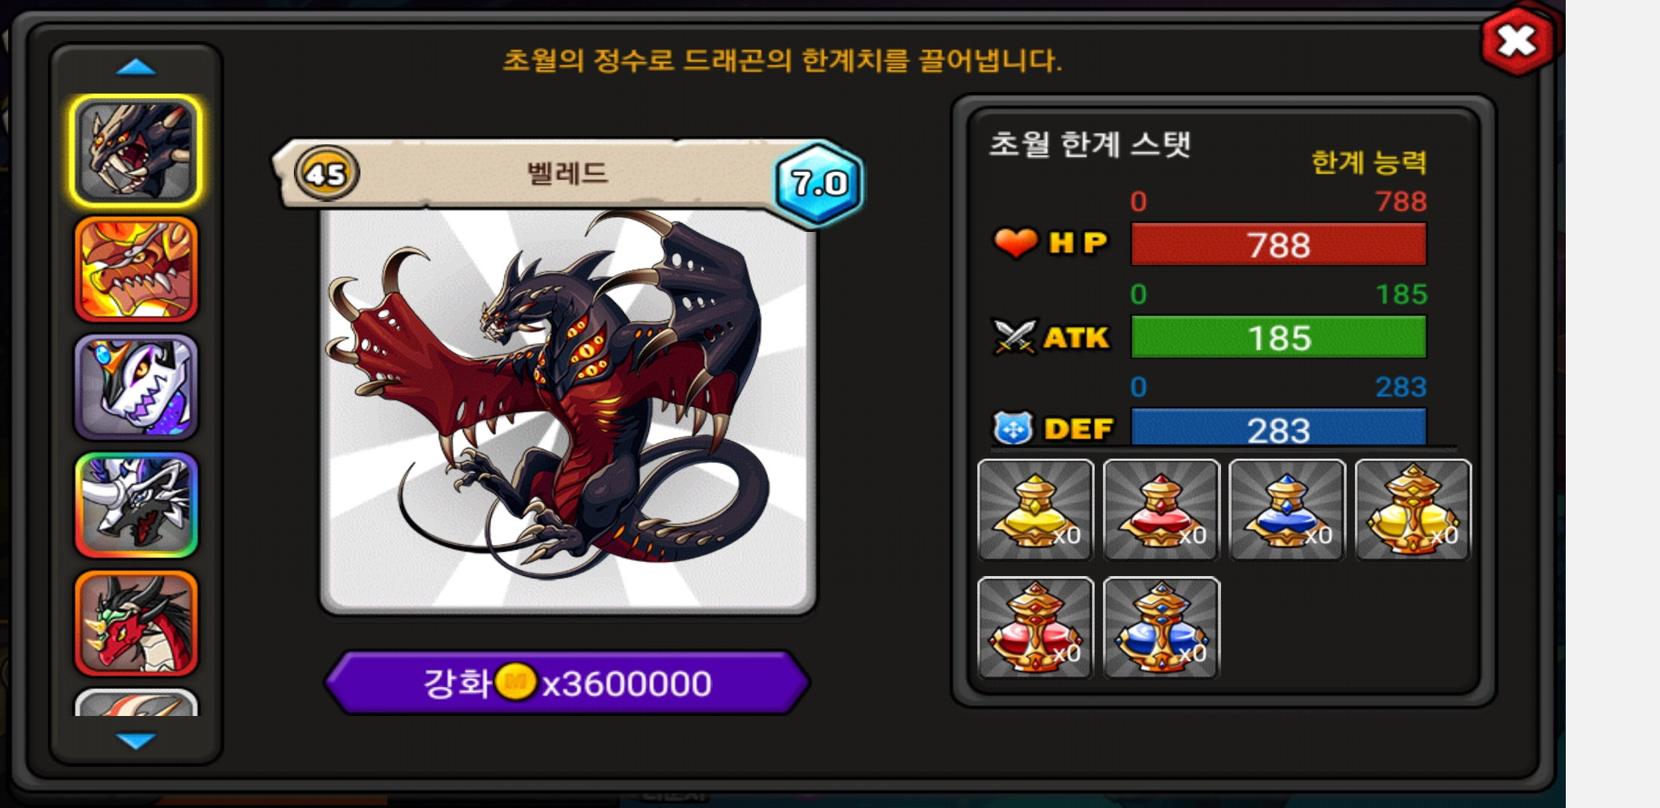Click the blue DEF 283 bar

tap(1279, 428)
